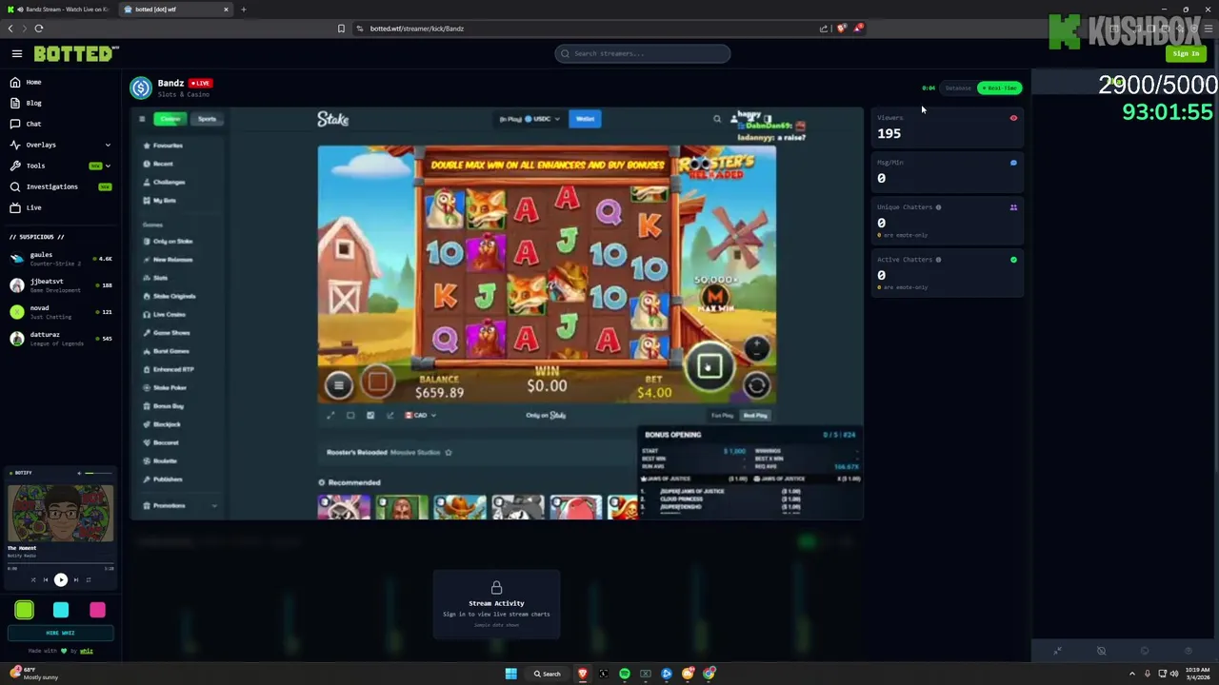Open the Windows Start menu
The width and height of the screenshot is (1219, 685).
click(x=510, y=674)
